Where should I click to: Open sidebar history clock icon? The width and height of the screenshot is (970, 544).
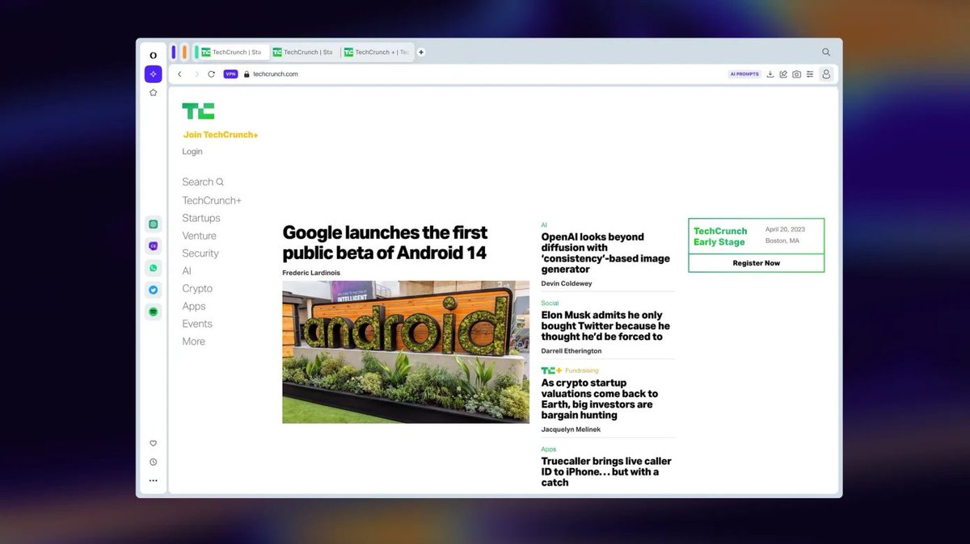153,462
